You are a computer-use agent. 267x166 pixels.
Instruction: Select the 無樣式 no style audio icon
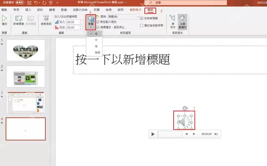[173, 22]
